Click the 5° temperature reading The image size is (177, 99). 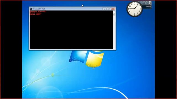pyautogui.click(x=150, y=2)
